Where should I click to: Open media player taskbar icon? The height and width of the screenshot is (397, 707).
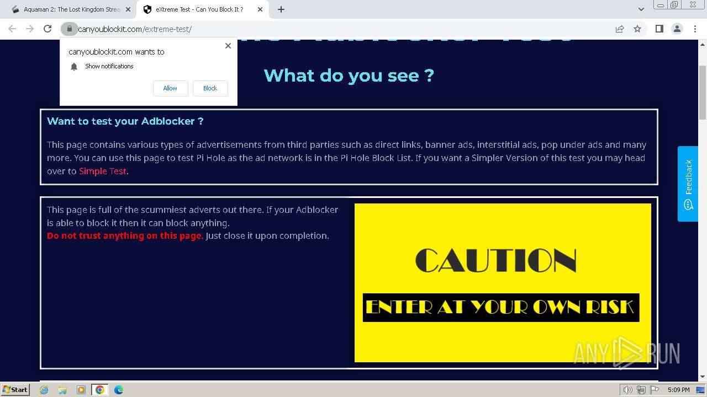click(x=81, y=390)
